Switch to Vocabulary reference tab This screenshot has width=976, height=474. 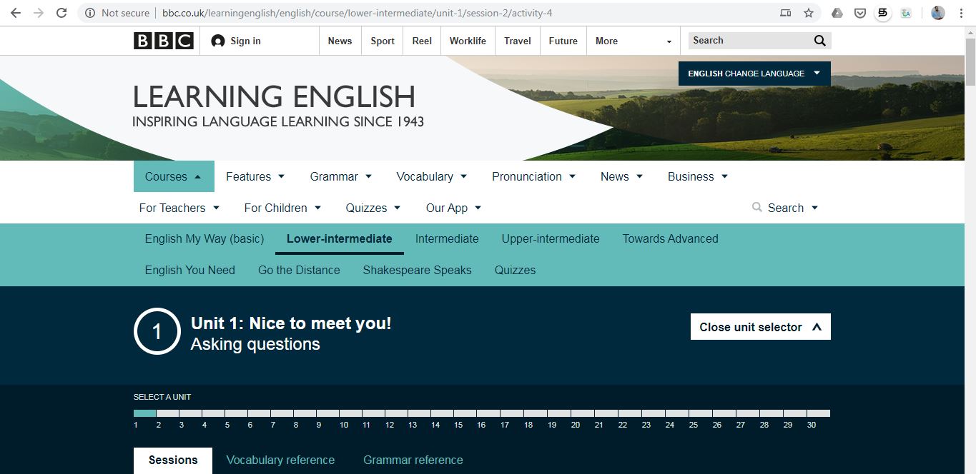click(280, 460)
